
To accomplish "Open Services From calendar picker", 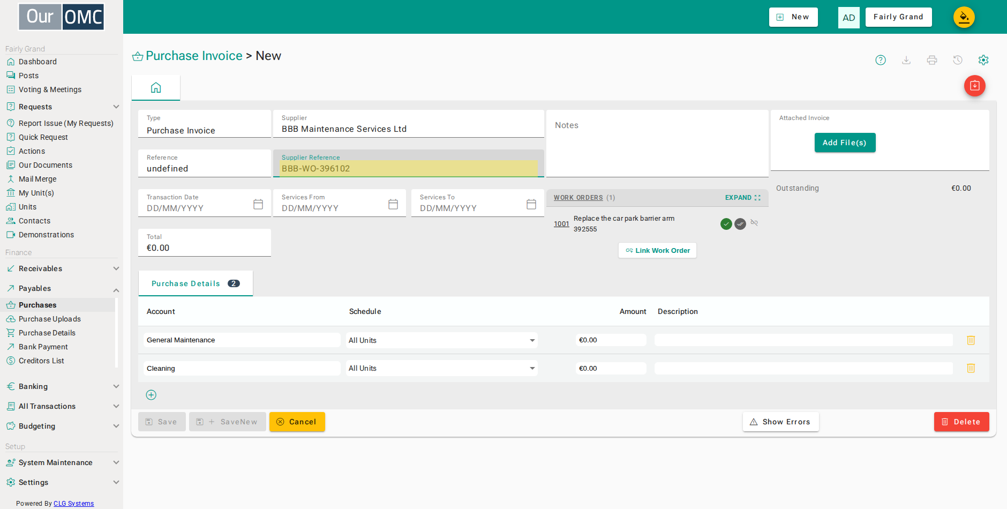I will [x=393, y=204].
